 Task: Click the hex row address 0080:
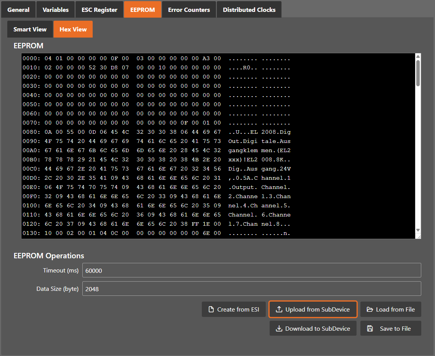click(31, 132)
